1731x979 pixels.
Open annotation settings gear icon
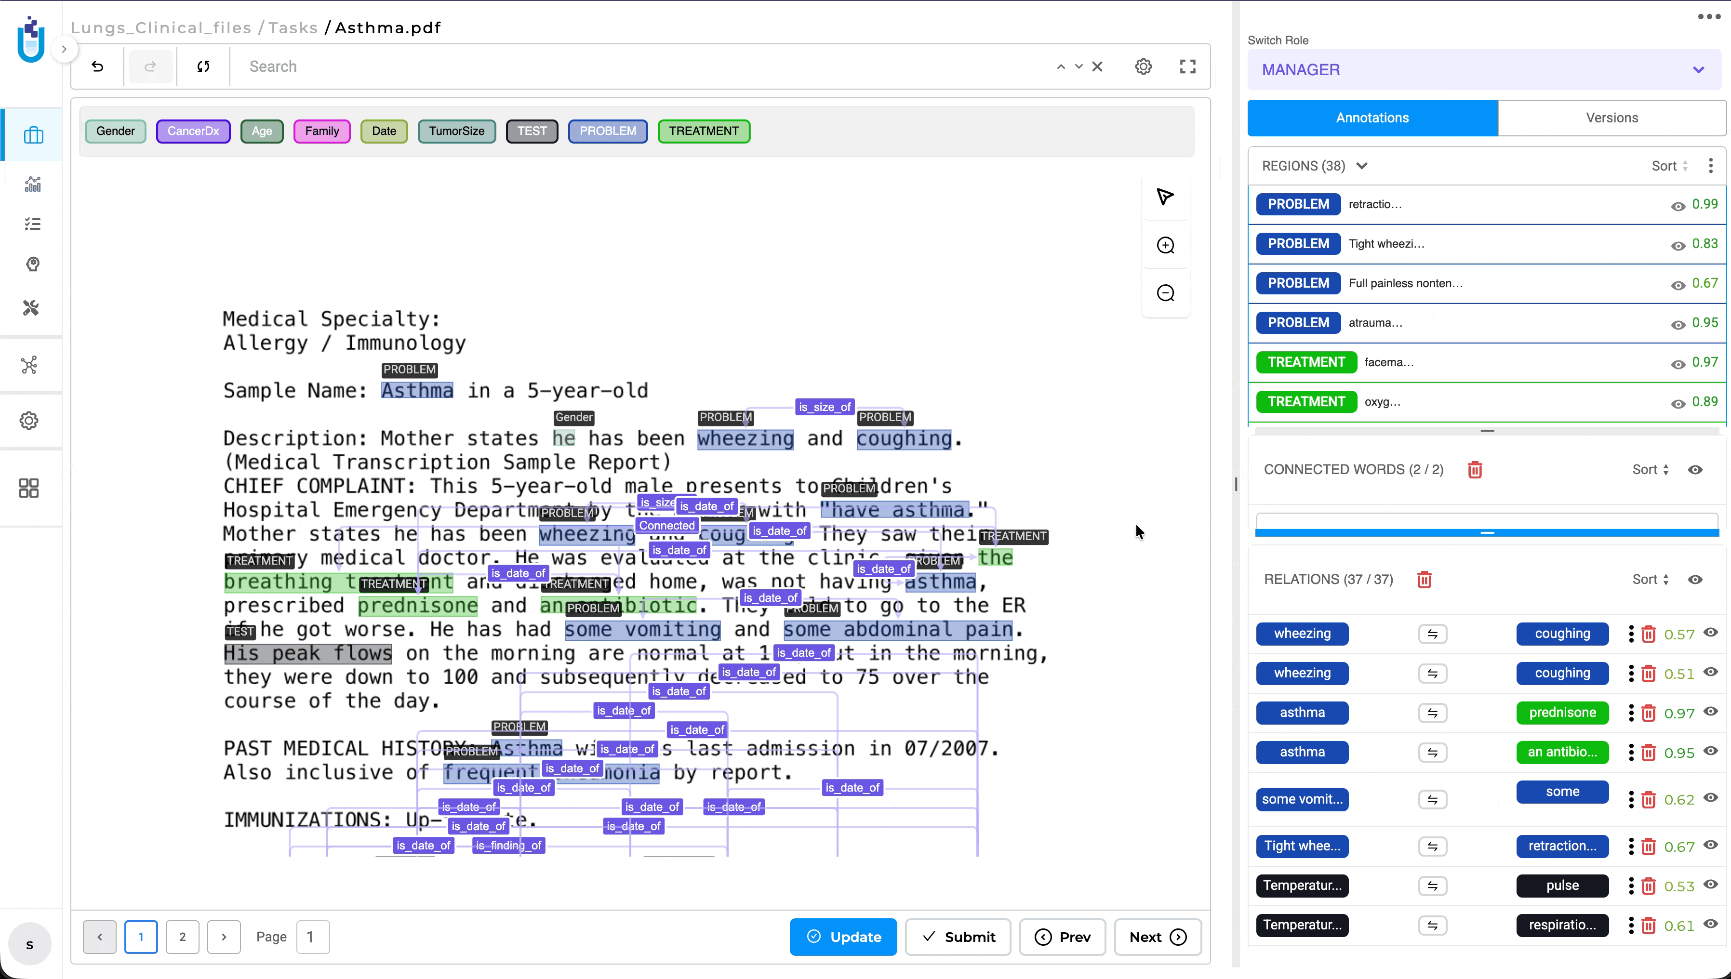point(1143,66)
